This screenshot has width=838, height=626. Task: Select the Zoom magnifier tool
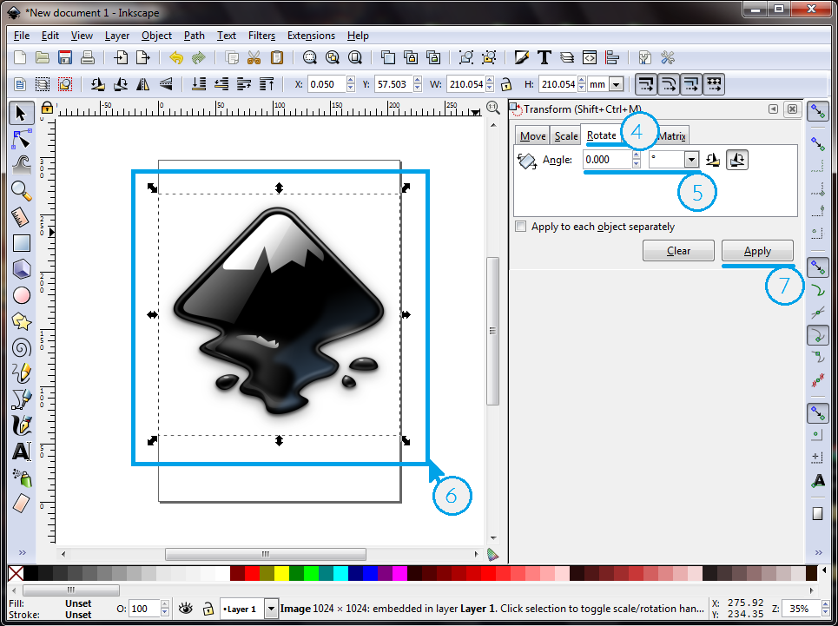pyautogui.click(x=22, y=191)
